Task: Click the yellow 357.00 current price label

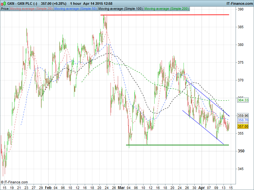Action: click(x=243, y=126)
